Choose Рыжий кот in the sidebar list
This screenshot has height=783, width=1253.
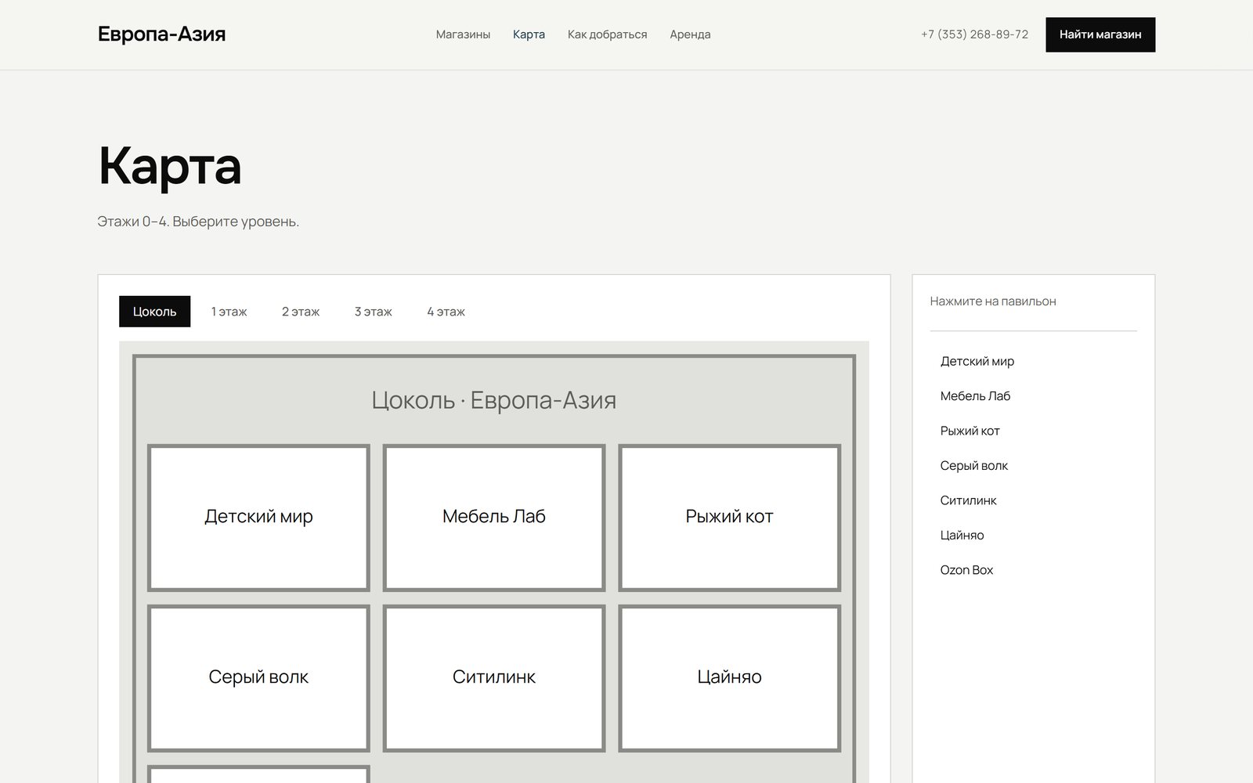tap(1033, 431)
